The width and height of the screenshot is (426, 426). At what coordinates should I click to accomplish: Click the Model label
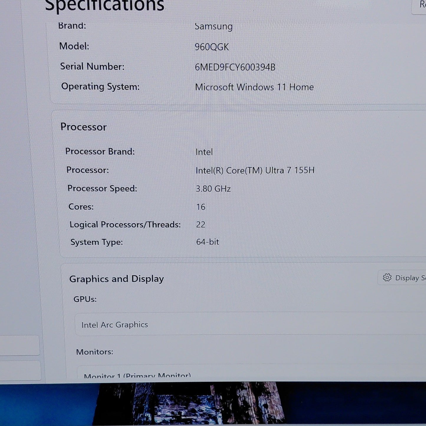coord(74,46)
